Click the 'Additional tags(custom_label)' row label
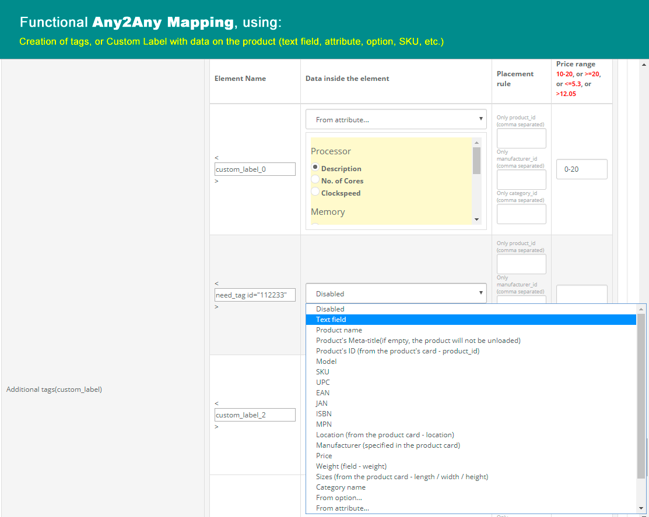This screenshot has width=649, height=517. click(54, 389)
